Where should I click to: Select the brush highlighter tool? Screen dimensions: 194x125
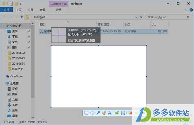[104, 113]
